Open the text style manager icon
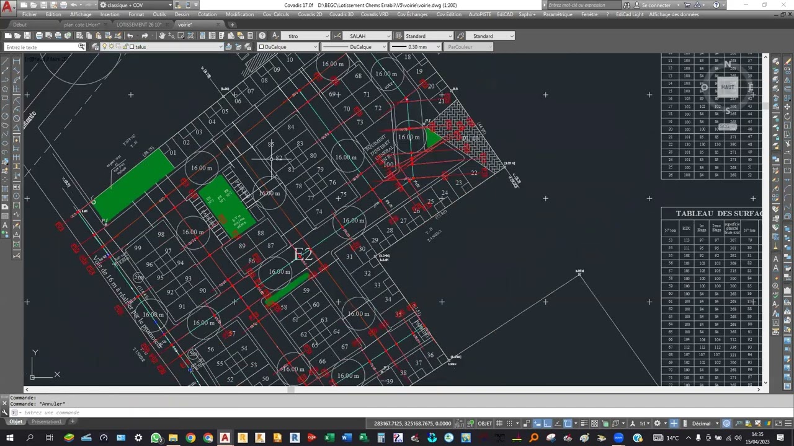The height and width of the screenshot is (446, 794). [275, 36]
